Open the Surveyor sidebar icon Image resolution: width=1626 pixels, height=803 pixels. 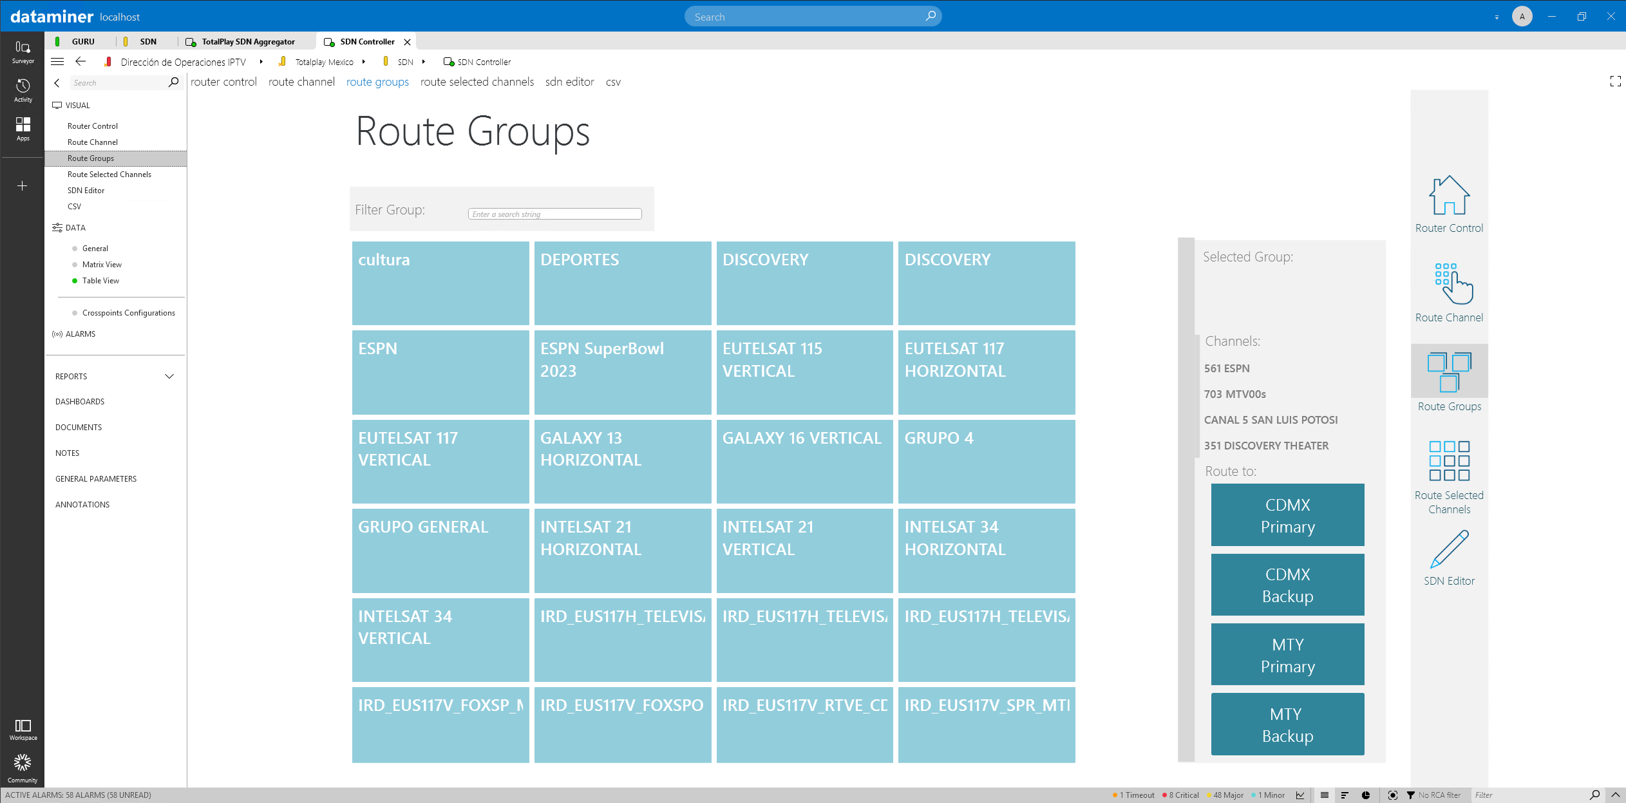pos(23,52)
